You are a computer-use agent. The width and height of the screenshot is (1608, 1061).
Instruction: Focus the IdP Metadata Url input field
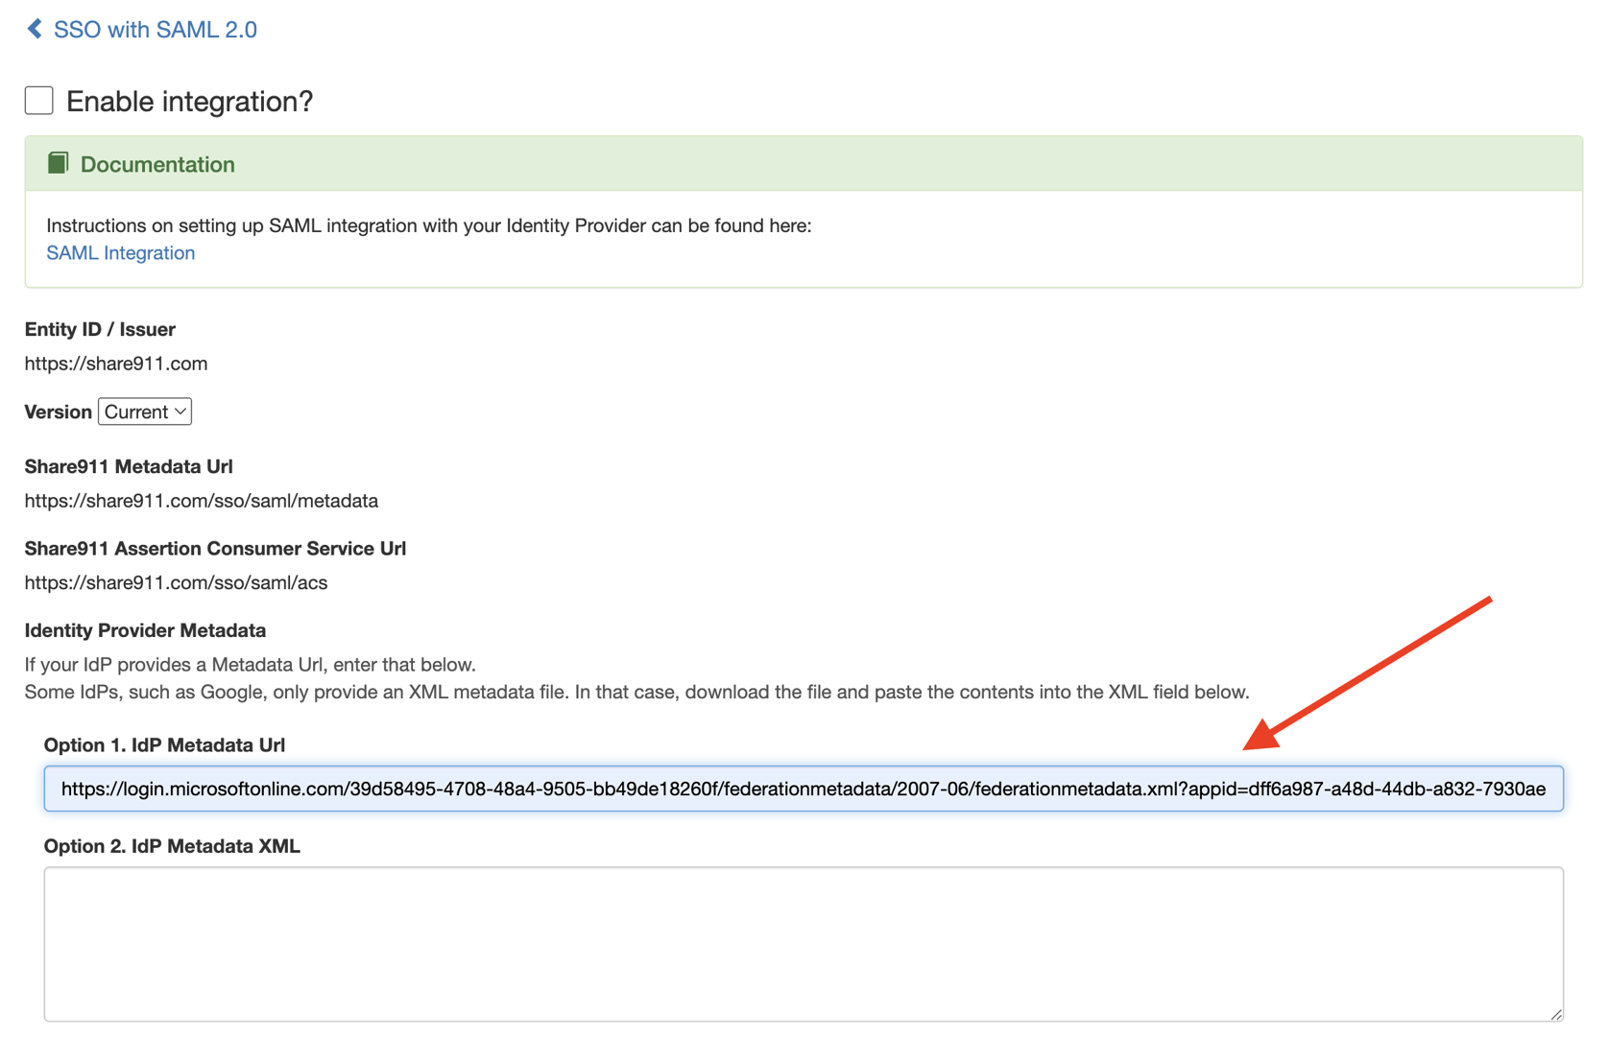point(804,789)
